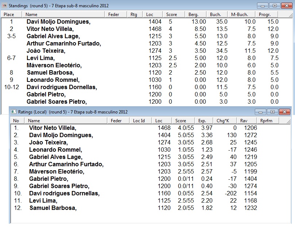
Task: Select Arthur Camarinho Furtado in Standings
Action: coord(64,44)
